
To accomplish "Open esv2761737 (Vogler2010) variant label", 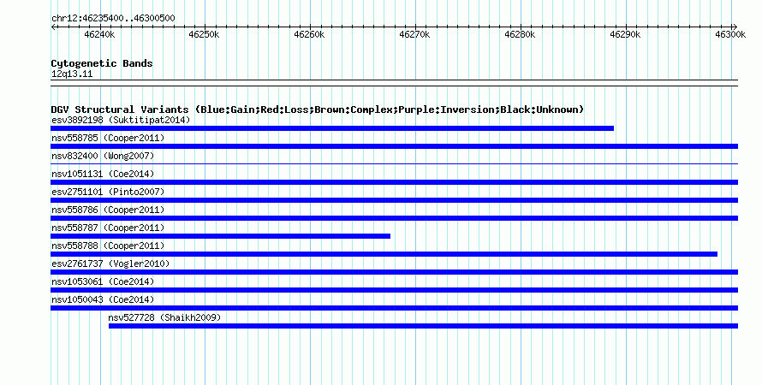I will [110, 264].
